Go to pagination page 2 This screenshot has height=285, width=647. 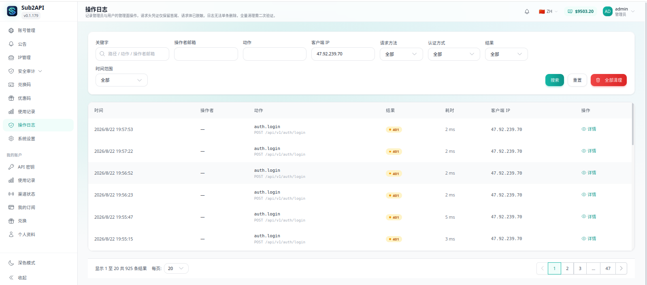click(567, 268)
